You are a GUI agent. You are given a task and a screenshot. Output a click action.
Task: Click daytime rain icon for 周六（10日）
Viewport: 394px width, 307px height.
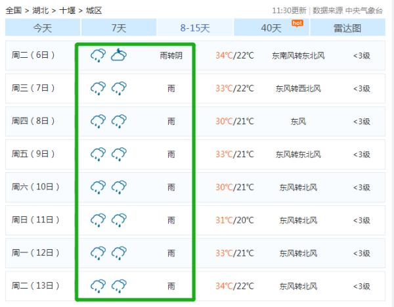pos(98,187)
